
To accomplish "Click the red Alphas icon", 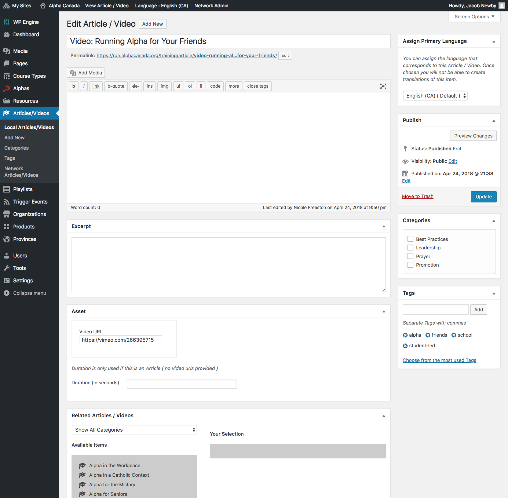I will (x=7, y=88).
